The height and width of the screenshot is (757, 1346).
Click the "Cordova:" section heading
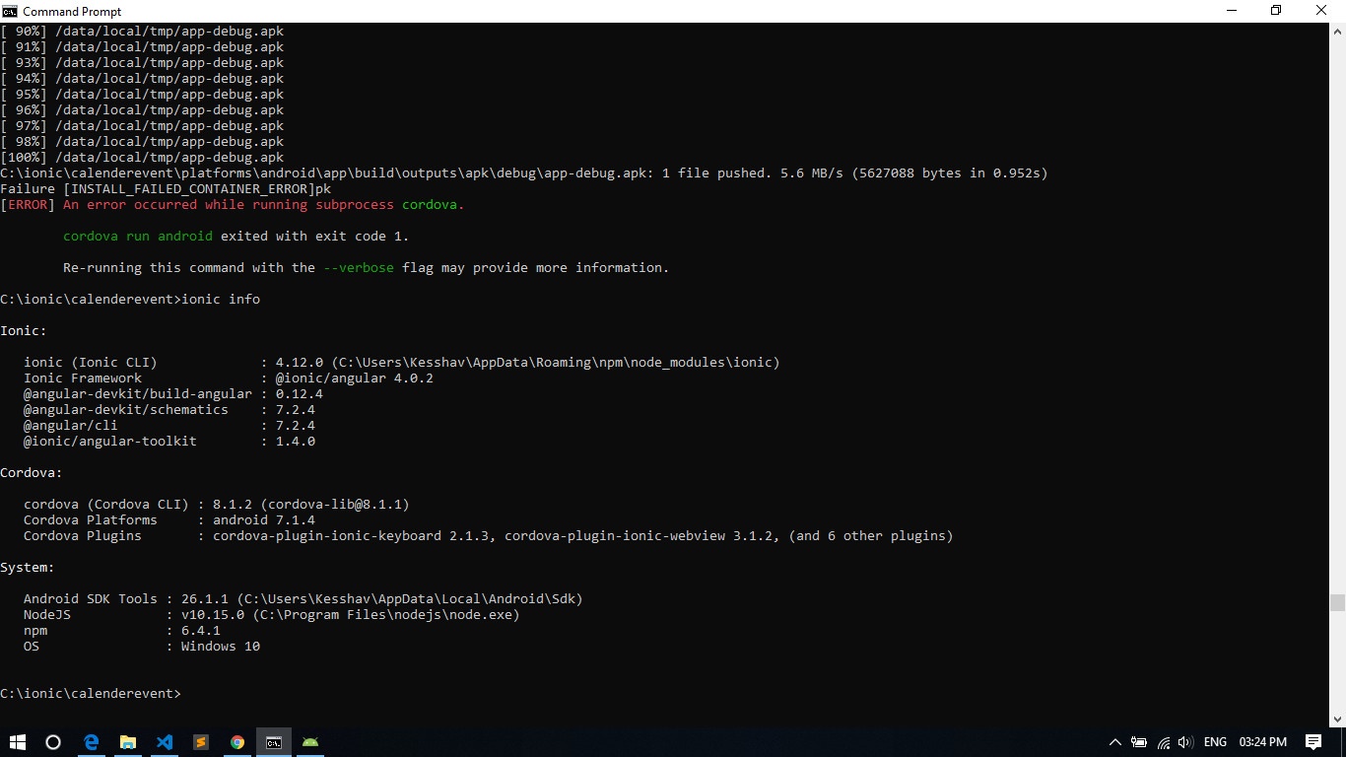coord(32,473)
